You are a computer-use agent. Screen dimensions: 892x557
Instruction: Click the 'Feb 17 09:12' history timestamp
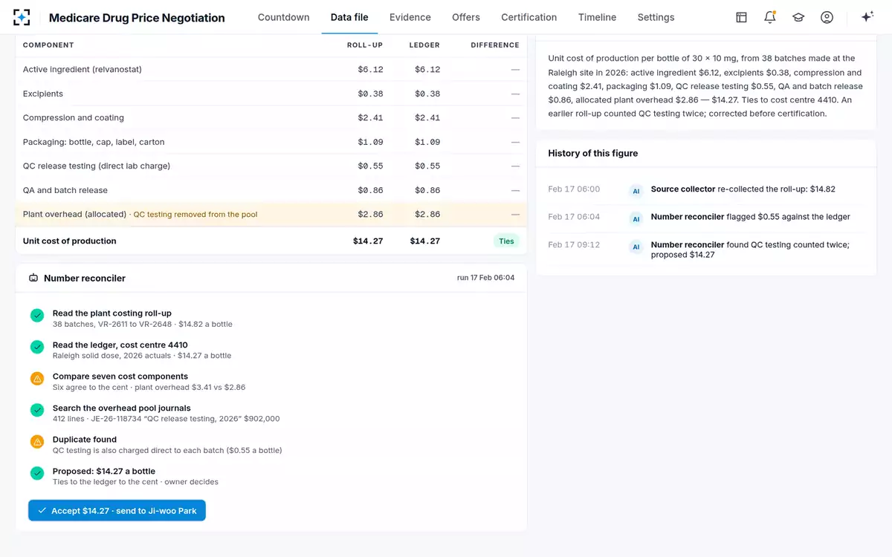pos(574,245)
